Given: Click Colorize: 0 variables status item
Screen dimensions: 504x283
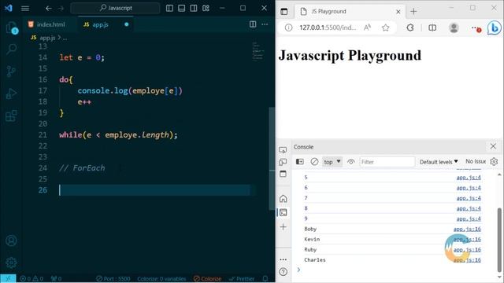Looking at the screenshot, I should (161, 278).
